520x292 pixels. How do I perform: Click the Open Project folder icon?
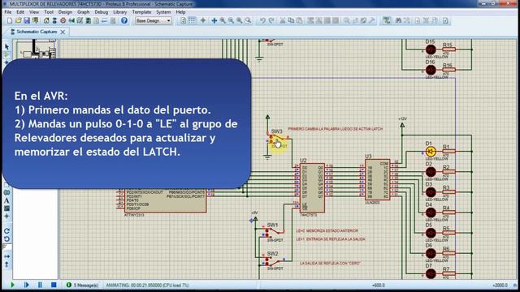(x=18, y=20)
